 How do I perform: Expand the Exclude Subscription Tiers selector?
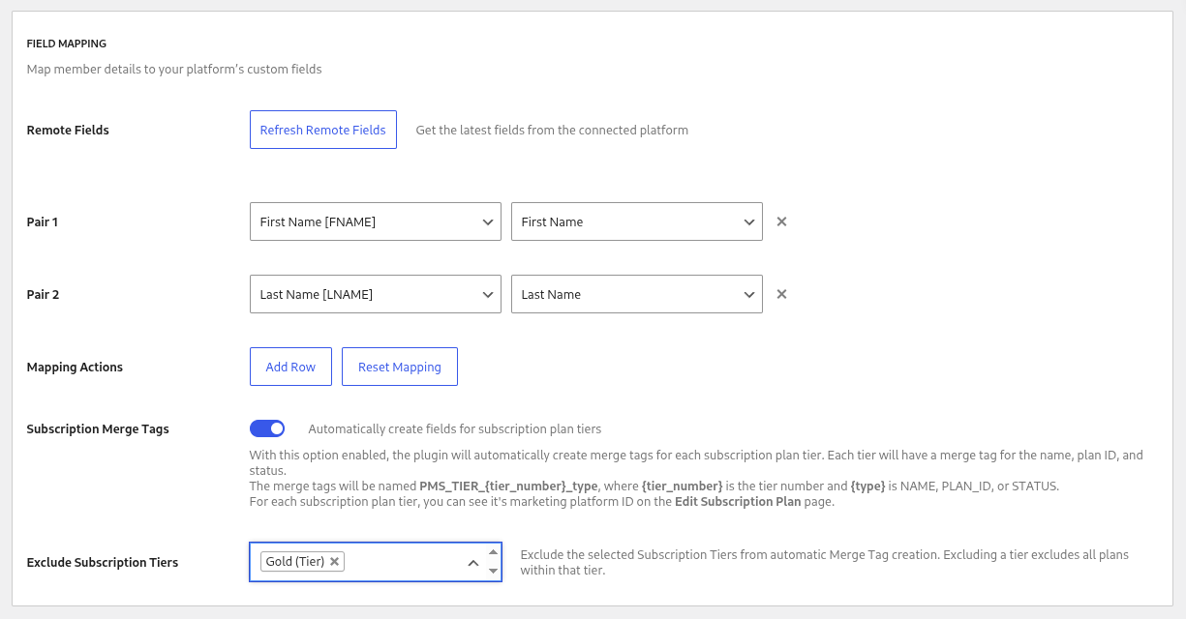(x=473, y=561)
